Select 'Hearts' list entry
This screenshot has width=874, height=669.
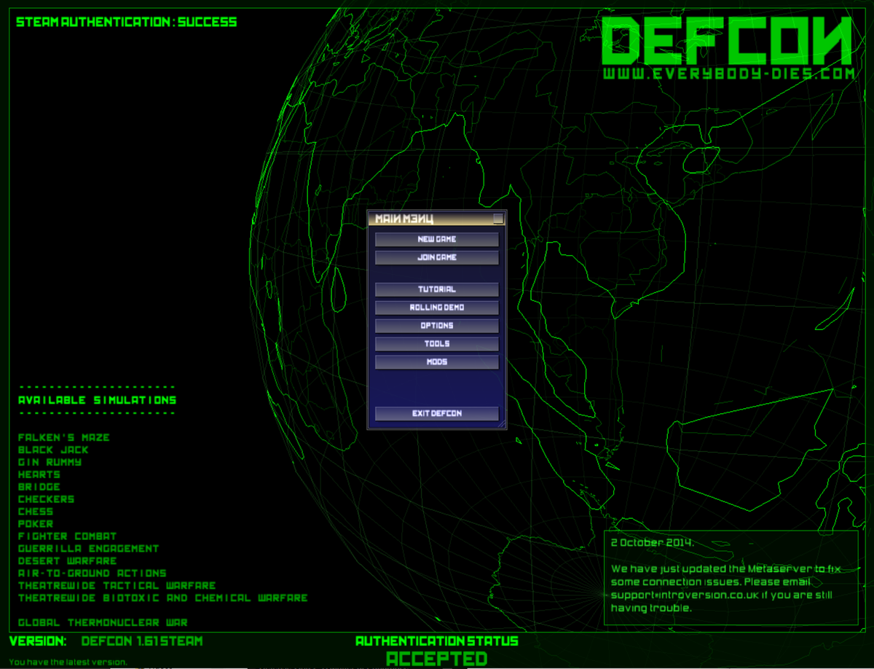click(39, 474)
